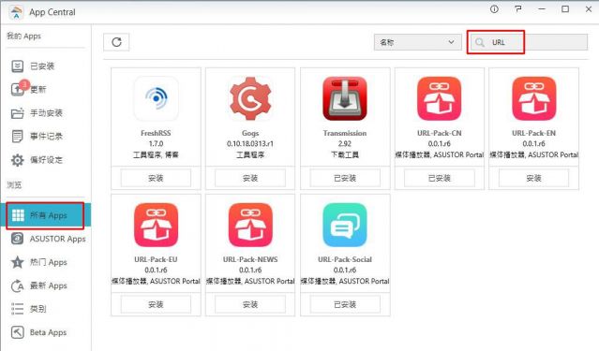Click the Beta Apps sidebar icon
Screen dimensions: 599x351
[x=17, y=332]
